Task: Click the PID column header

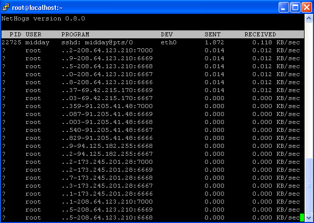Action: (x=15, y=34)
